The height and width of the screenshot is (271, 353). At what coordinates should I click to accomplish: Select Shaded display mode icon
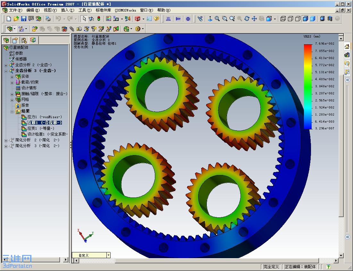[x=313, y=19]
